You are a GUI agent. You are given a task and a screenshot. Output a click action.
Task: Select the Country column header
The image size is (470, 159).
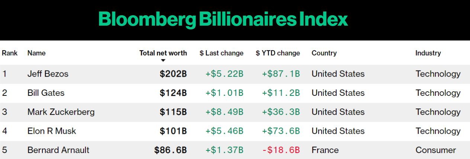324,53
